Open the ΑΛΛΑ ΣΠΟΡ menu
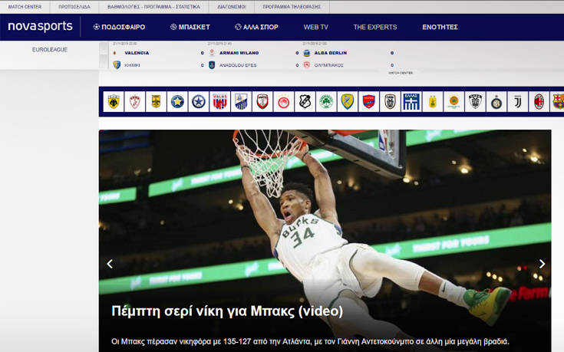The height and width of the screenshot is (352, 564). [x=256, y=27]
